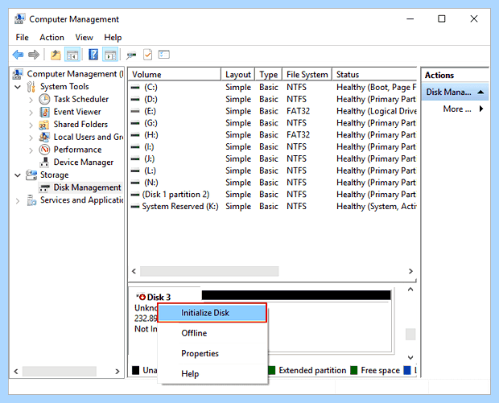Toggle the Show/Hide Console Tree icon
499x403 pixels.
tap(72, 55)
